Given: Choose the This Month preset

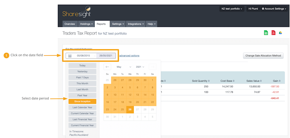Looking at the screenshot, I should [82, 84].
